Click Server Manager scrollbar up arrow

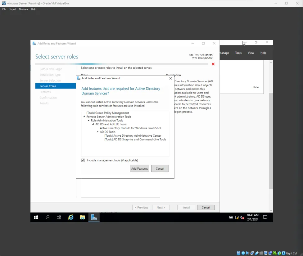coord(271,62)
